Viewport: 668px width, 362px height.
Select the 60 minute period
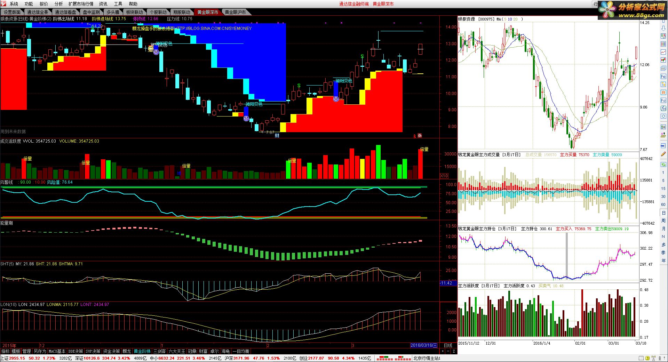(x=663, y=204)
